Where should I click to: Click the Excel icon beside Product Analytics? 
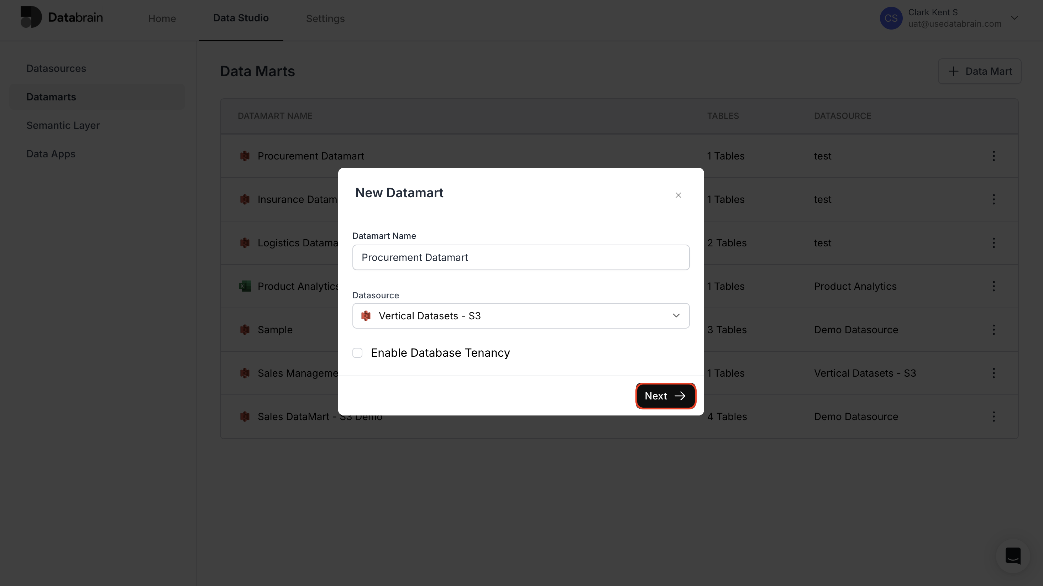(x=245, y=286)
